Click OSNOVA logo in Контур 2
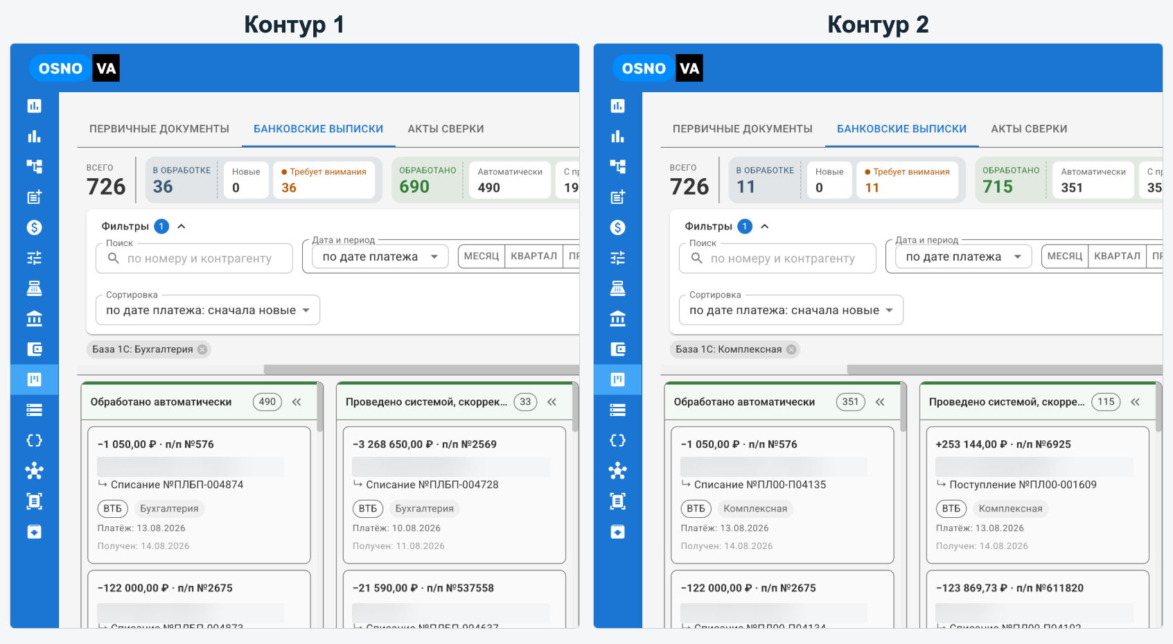 pos(658,68)
